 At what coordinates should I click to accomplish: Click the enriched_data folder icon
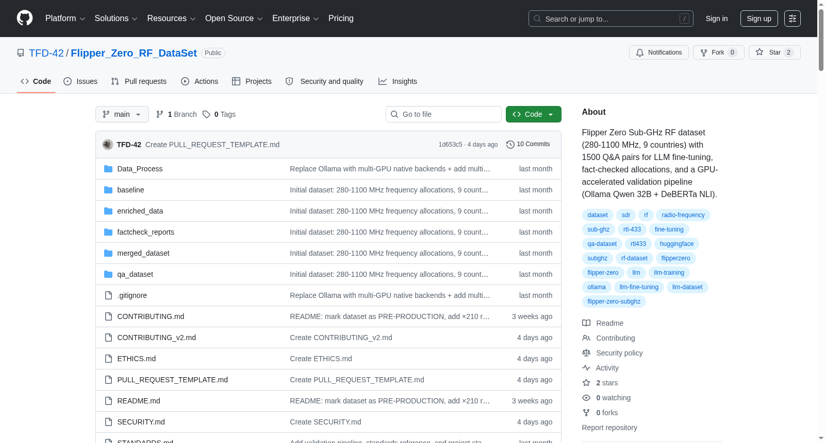[x=108, y=211]
